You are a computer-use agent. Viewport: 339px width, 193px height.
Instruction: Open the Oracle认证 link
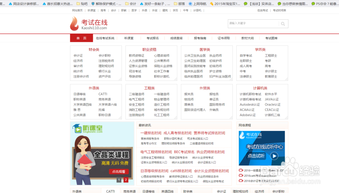coord(273,104)
